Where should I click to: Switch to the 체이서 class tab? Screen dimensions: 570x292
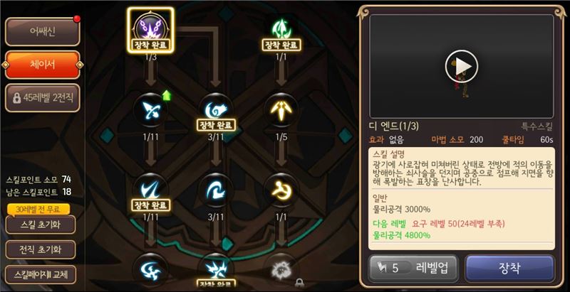43,65
